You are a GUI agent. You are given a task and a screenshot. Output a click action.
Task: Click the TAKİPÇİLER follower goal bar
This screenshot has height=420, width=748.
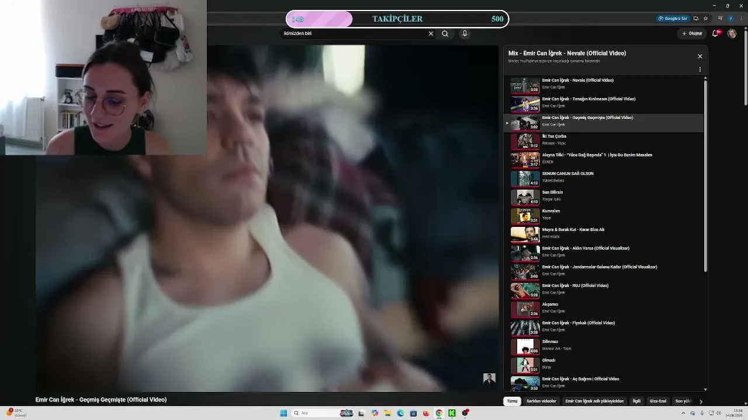[x=397, y=19]
